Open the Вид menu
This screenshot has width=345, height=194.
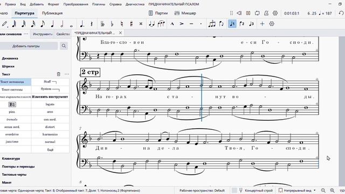23,4
